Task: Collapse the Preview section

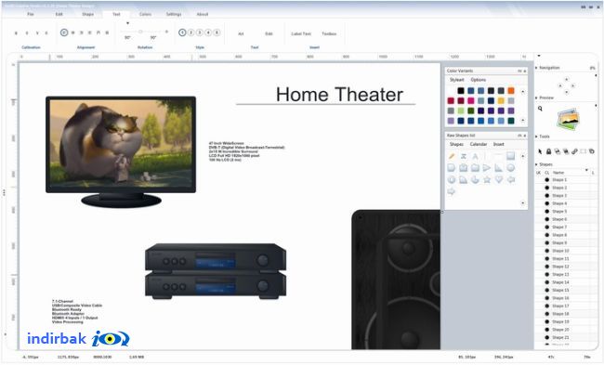Action: [x=536, y=98]
